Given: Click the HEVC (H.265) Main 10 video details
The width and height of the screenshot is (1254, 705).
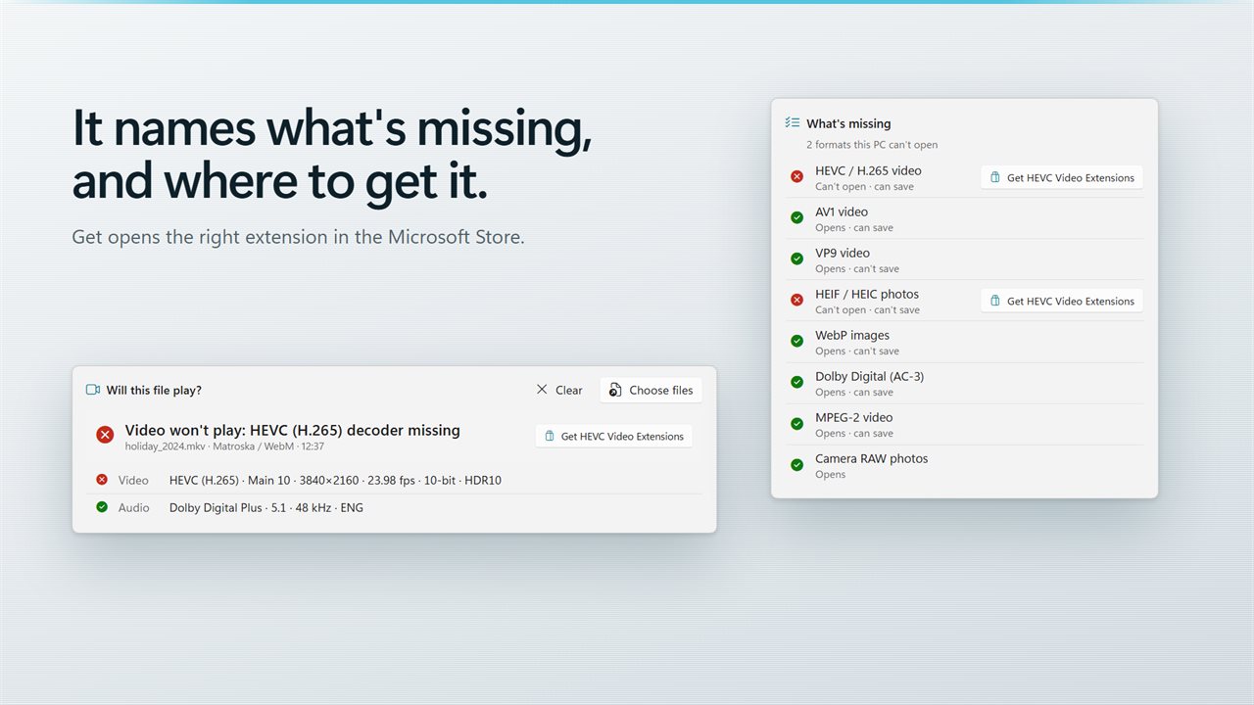Looking at the screenshot, I should point(335,480).
